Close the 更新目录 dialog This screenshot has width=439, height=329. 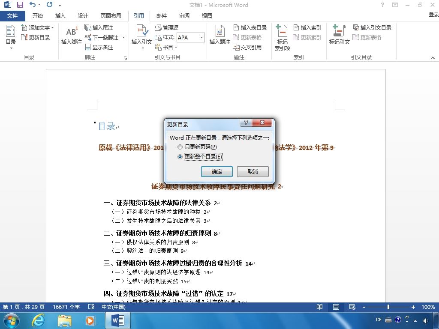click(262, 123)
